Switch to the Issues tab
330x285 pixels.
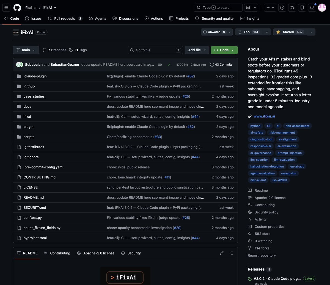click(33, 18)
